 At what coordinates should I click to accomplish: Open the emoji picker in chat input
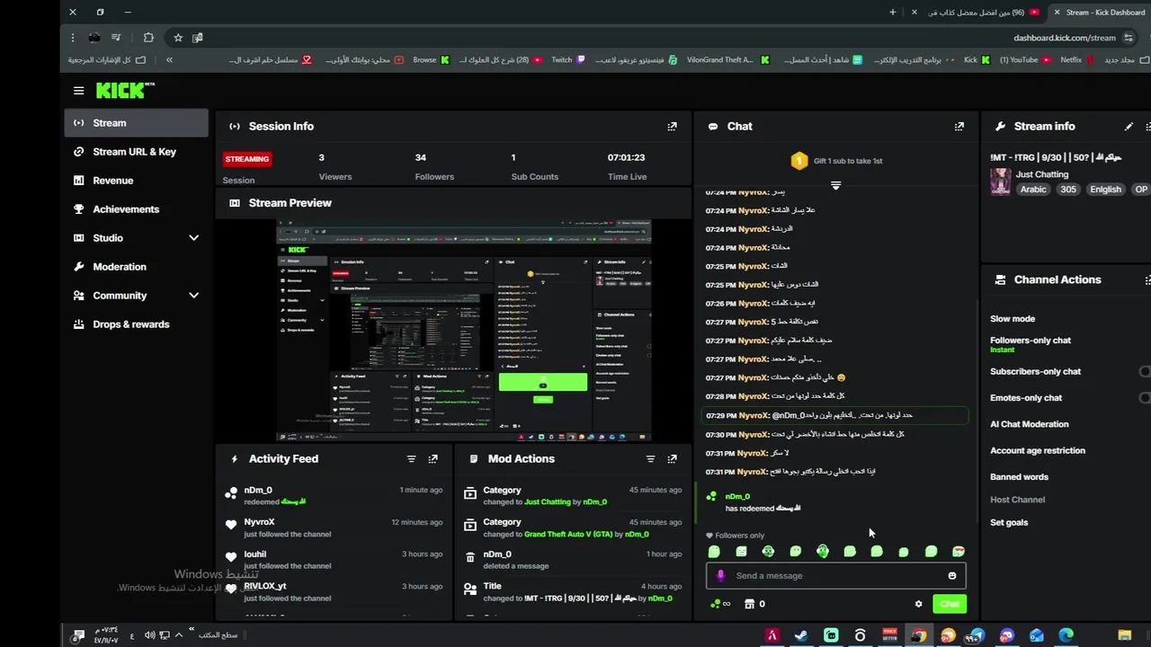[x=952, y=576]
